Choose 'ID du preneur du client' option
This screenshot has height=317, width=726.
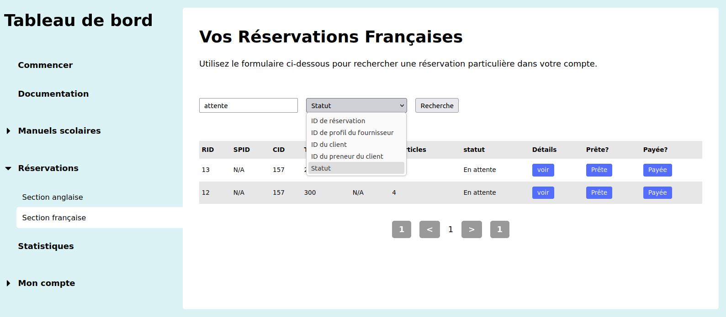pyautogui.click(x=356, y=156)
